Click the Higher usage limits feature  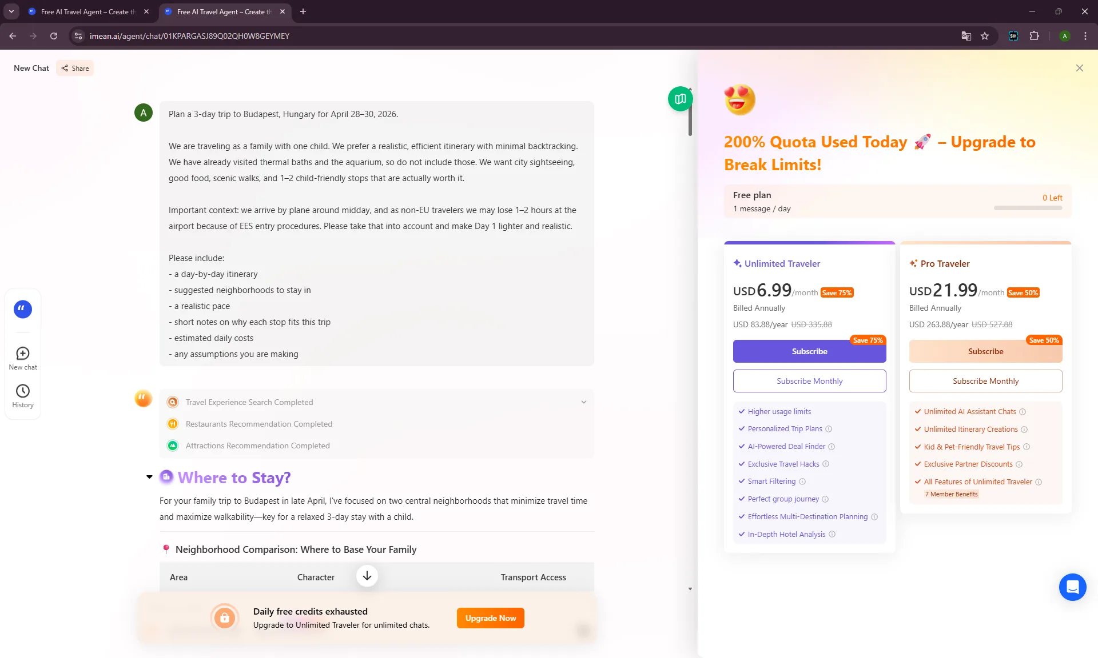[779, 412]
